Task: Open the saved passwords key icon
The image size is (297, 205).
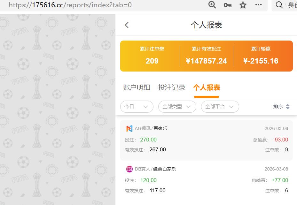Action: 227,5
